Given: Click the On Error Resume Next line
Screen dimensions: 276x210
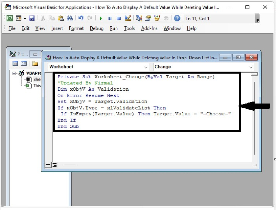Looking at the screenshot, I should click(88, 95).
